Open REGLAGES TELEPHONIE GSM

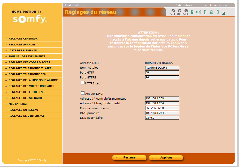point(32,74)
